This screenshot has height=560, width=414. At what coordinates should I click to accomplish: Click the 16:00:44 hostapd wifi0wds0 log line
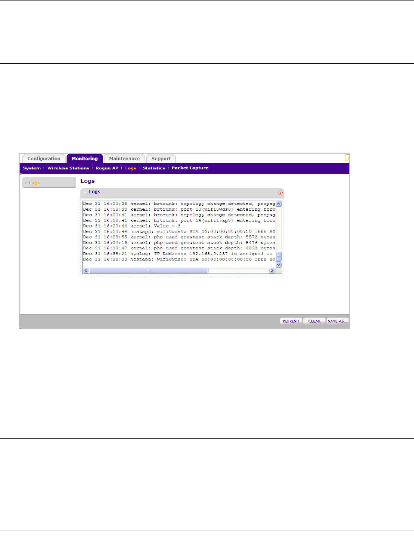pos(179,232)
